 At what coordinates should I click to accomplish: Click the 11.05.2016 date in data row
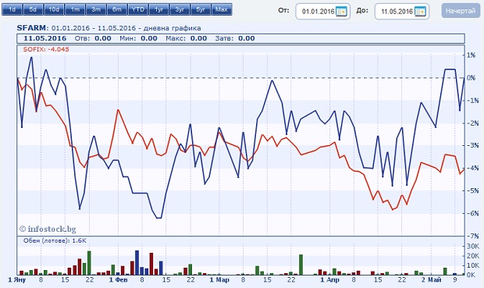click(45, 38)
